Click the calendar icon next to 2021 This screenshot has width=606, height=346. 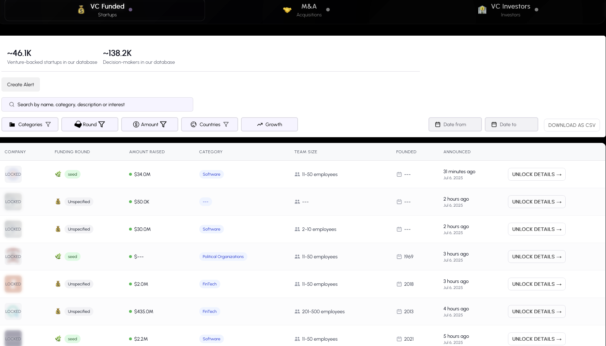[x=399, y=339]
